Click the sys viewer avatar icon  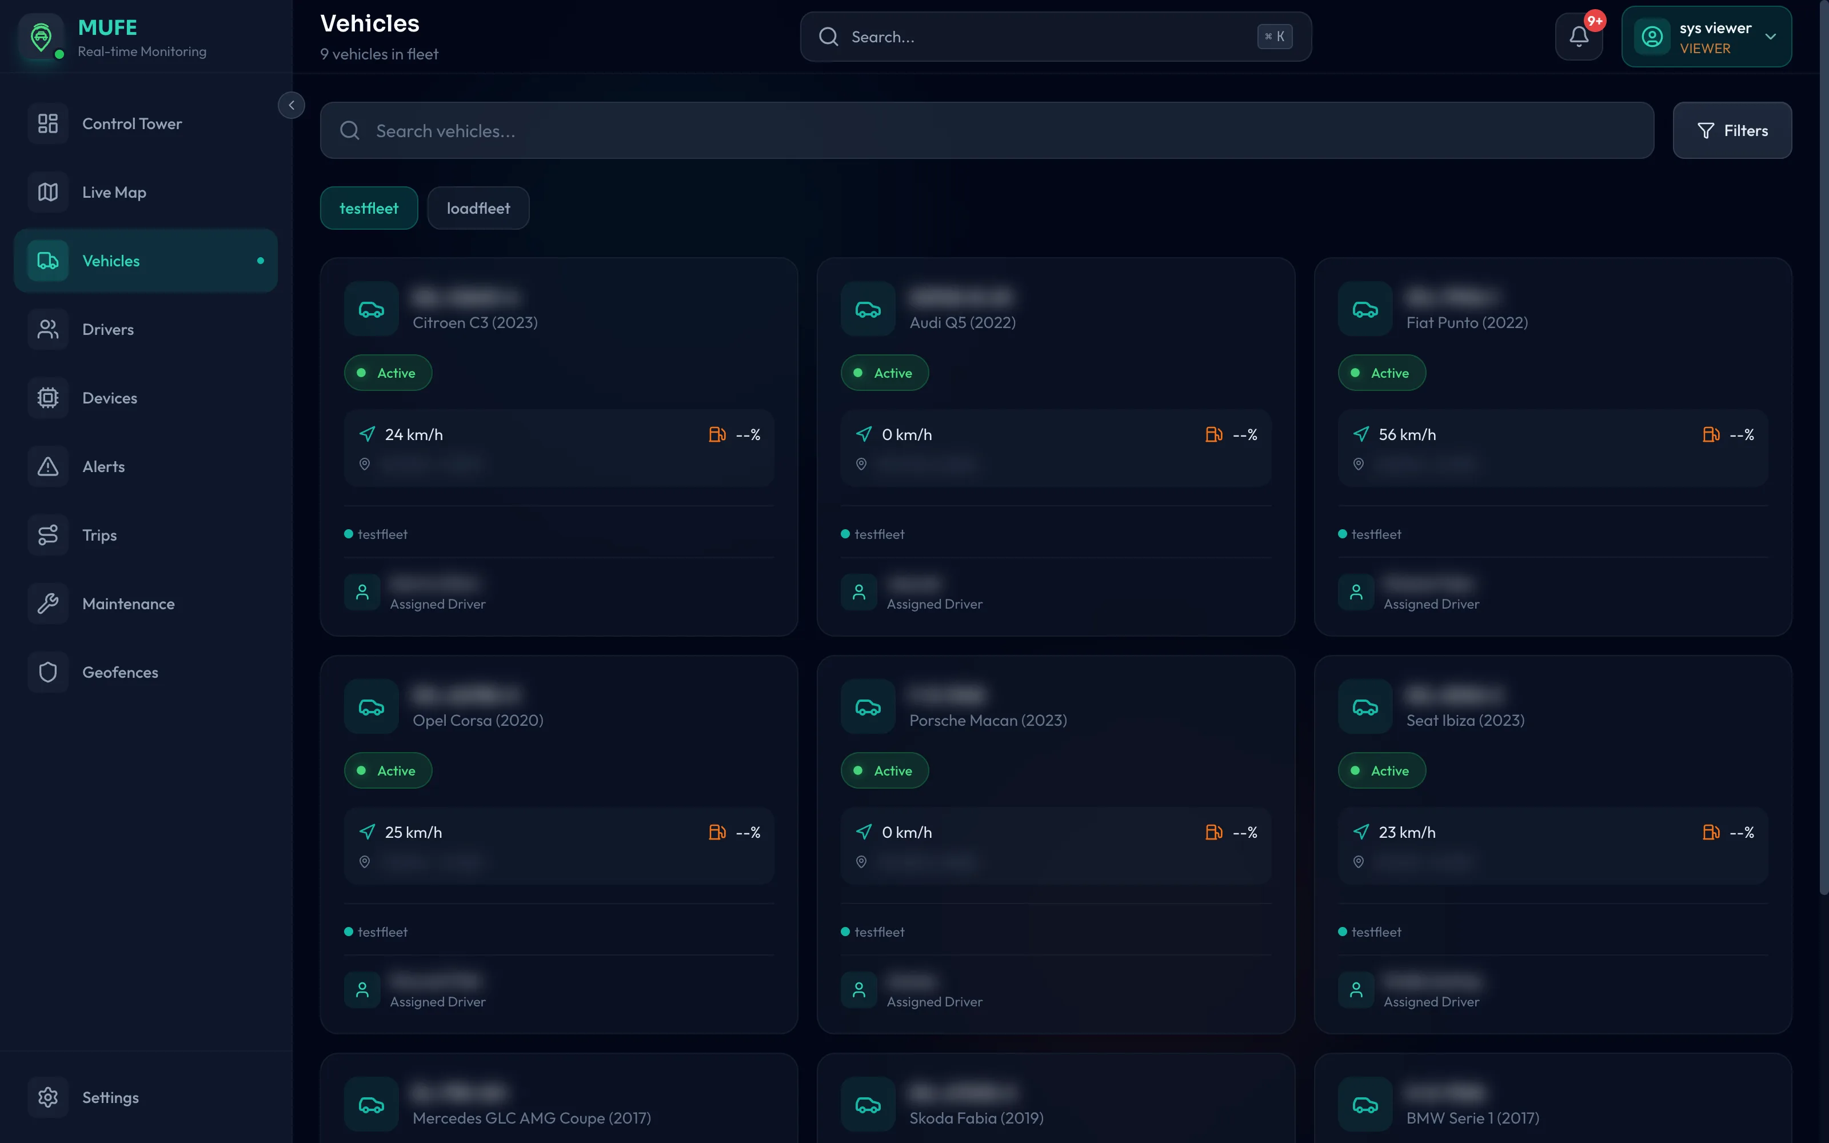1652,36
